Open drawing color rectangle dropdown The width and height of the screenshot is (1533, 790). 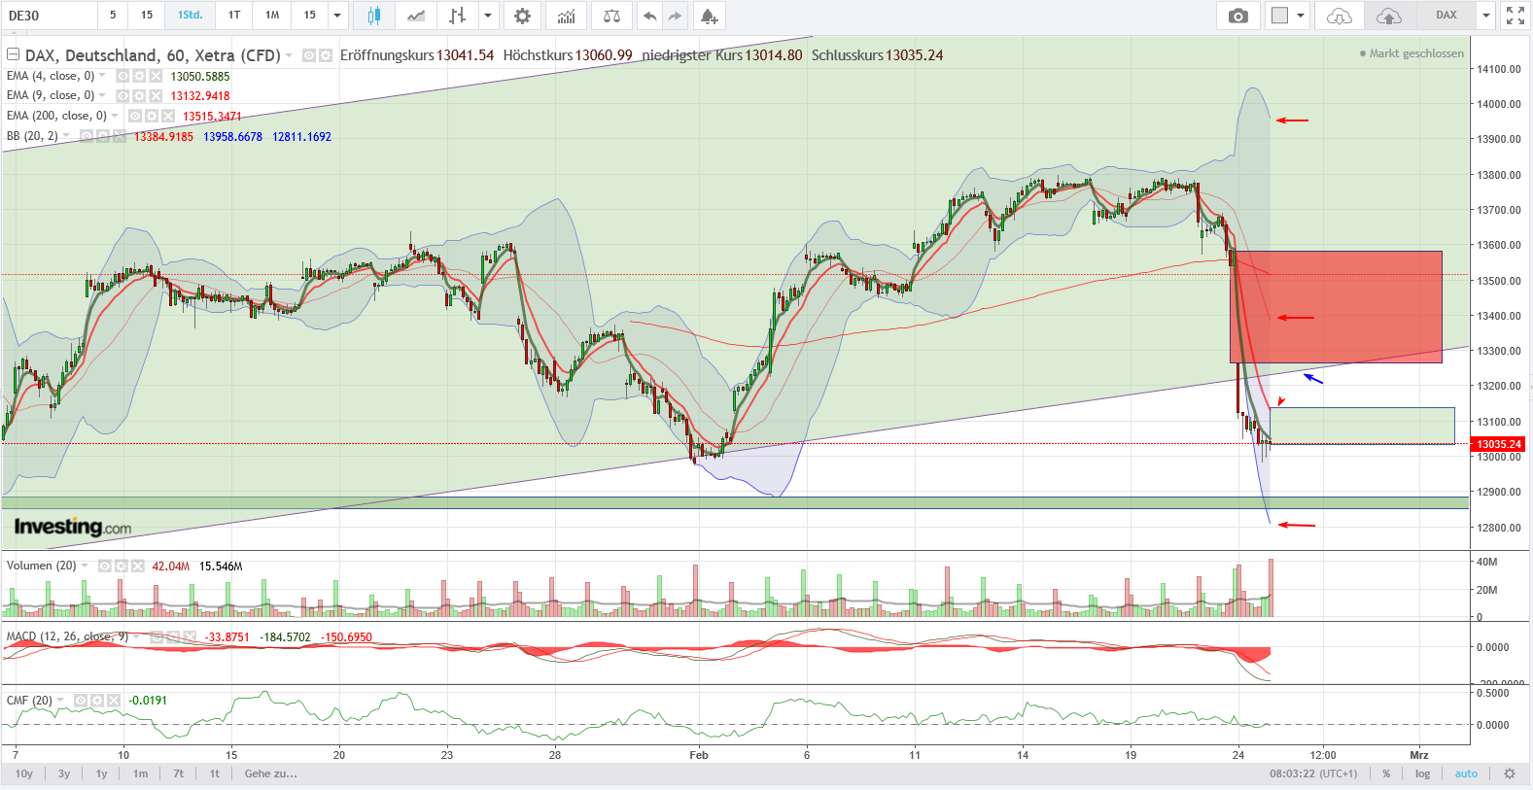point(1300,16)
